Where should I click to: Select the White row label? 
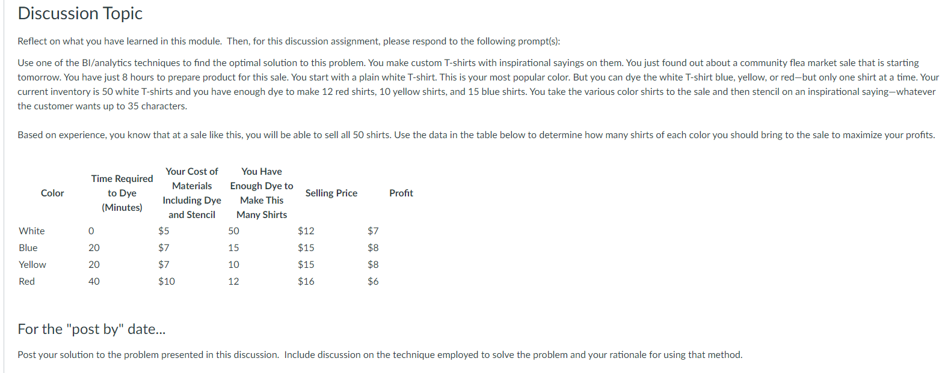click(32, 231)
